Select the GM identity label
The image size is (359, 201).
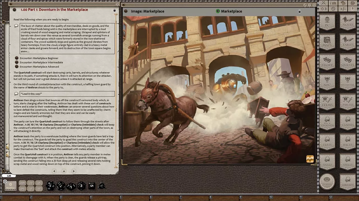[9, 176]
